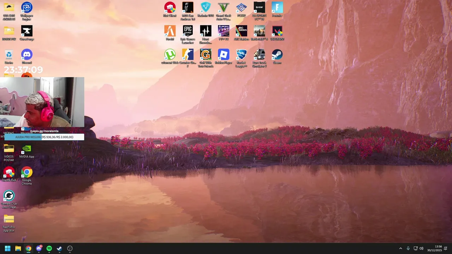
Task: Launch the Hunt Showdown shortcut
Action: (x=206, y=35)
